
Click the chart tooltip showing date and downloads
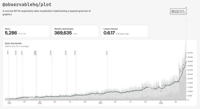178,11
